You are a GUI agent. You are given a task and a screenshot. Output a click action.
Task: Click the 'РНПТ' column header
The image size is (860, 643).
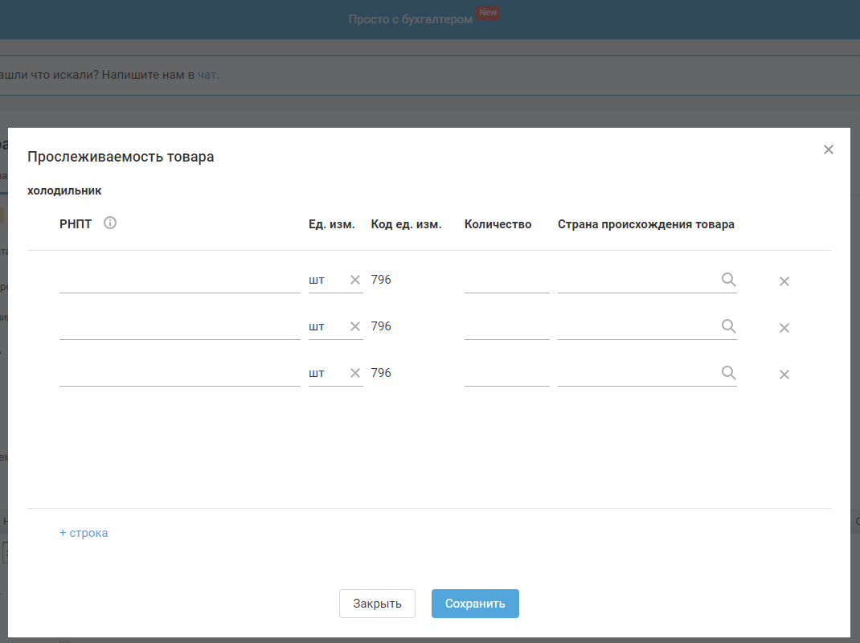pos(76,223)
